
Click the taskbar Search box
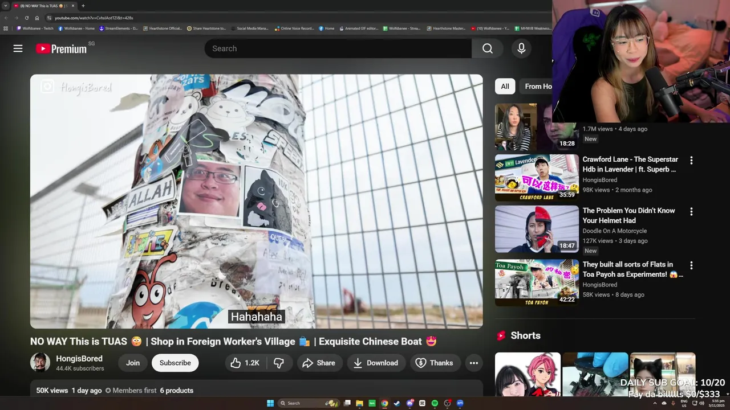308,403
